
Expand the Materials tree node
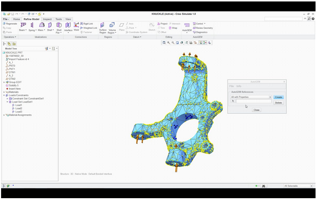4,92
